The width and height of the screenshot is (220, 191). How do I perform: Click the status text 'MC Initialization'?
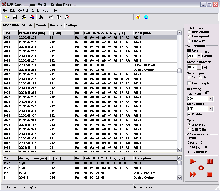[144, 187]
